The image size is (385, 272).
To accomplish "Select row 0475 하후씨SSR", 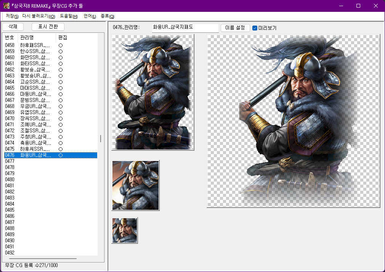I will pos(51,149).
